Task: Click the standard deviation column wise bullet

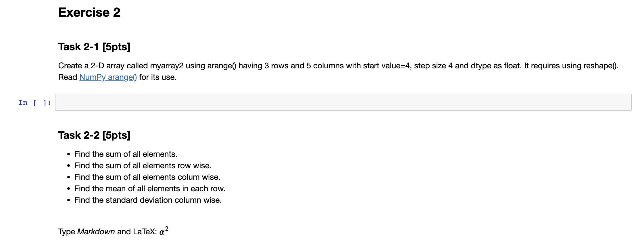Action: coord(148,200)
